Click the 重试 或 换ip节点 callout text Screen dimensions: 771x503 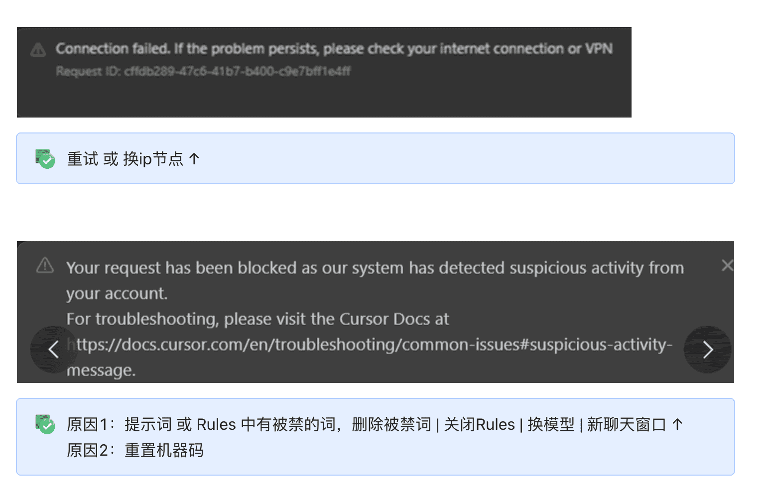click(126, 159)
